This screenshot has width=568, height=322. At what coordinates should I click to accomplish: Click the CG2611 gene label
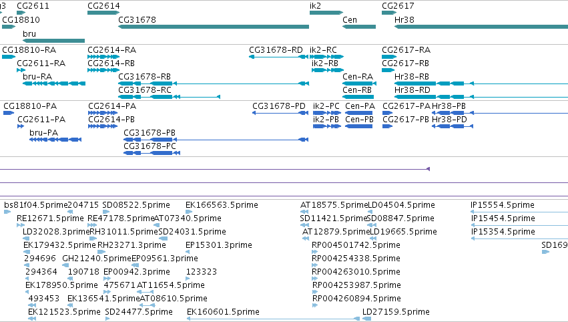tap(33, 6)
